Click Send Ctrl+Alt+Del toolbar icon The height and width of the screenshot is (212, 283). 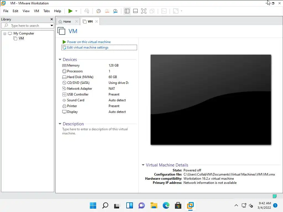point(87,11)
